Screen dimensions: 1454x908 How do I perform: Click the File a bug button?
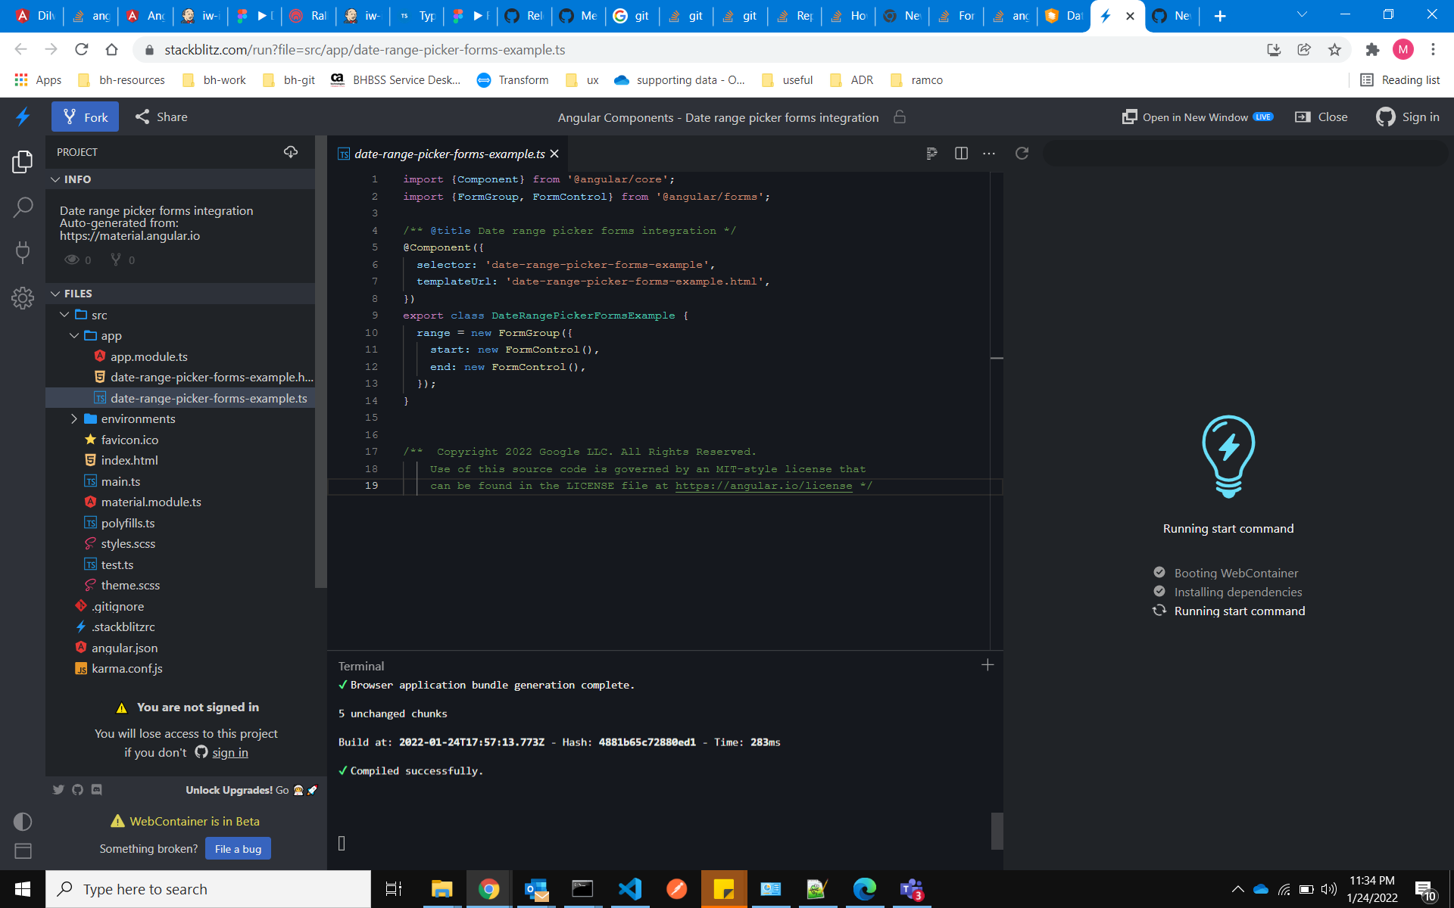[x=238, y=848]
